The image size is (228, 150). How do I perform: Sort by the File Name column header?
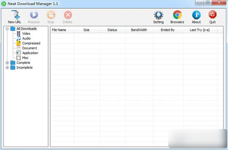tap(62, 30)
